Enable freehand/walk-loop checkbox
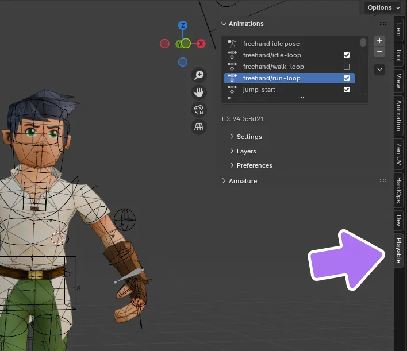The height and width of the screenshot is (351, 407). tap(347, 67)
